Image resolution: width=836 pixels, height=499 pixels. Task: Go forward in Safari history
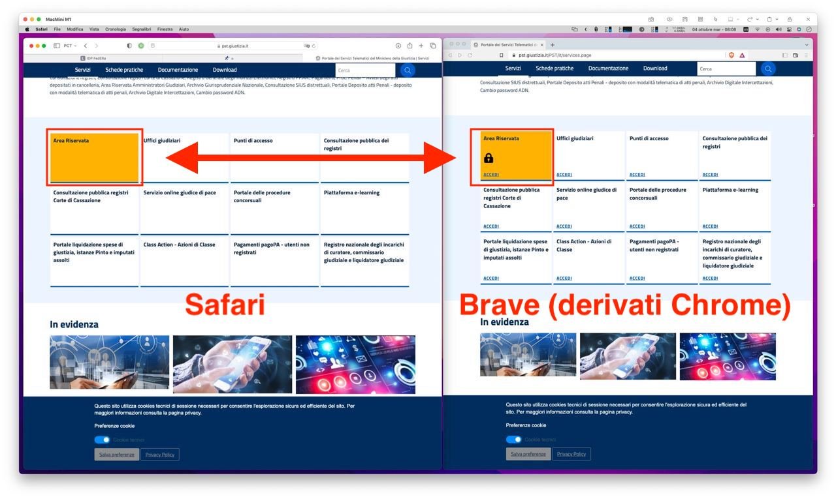(97, 46)
